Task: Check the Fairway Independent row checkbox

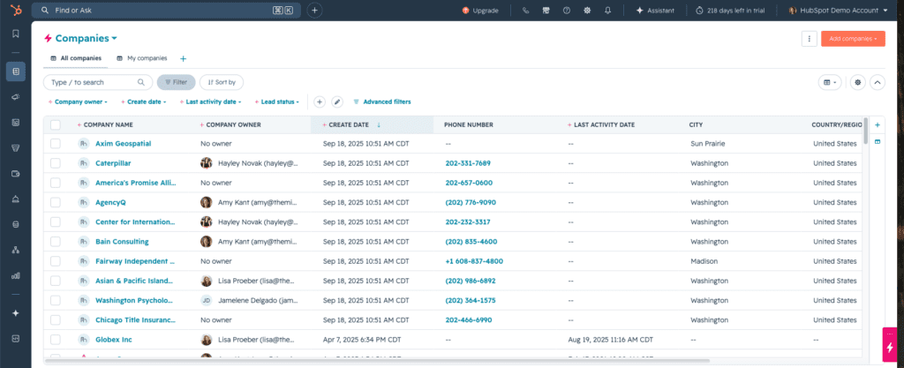Action: point(56,261)
